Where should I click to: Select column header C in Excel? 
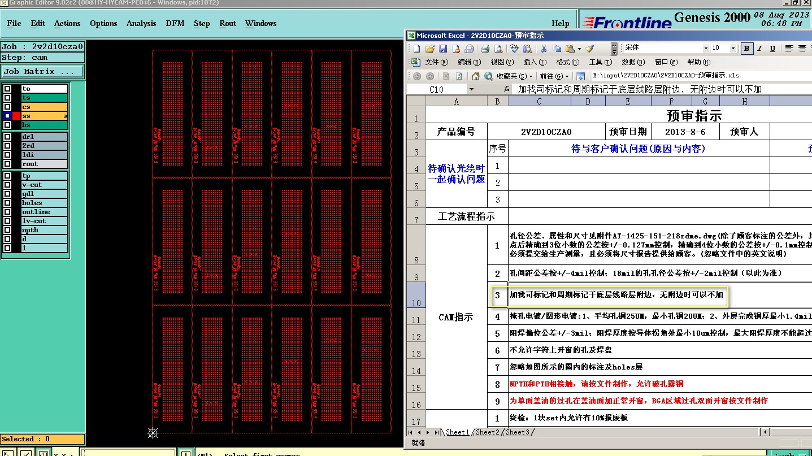pyautogui.click(x=540, y=101)
